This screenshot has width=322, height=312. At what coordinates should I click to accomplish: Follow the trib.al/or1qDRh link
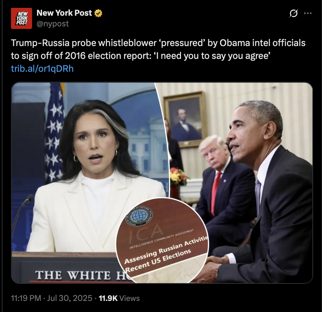tap(42, 69)
